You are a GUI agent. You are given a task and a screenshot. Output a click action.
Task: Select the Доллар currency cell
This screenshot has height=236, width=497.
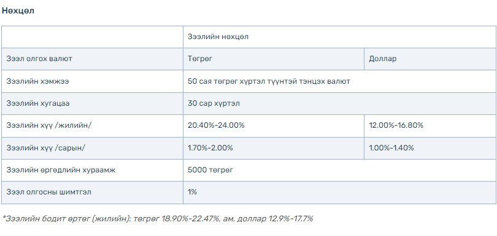pos(430,59)
